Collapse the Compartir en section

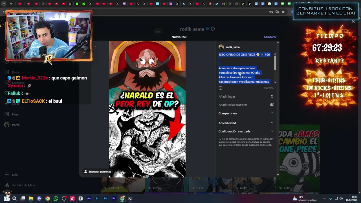pyautogui.click(x=272, y=113)
